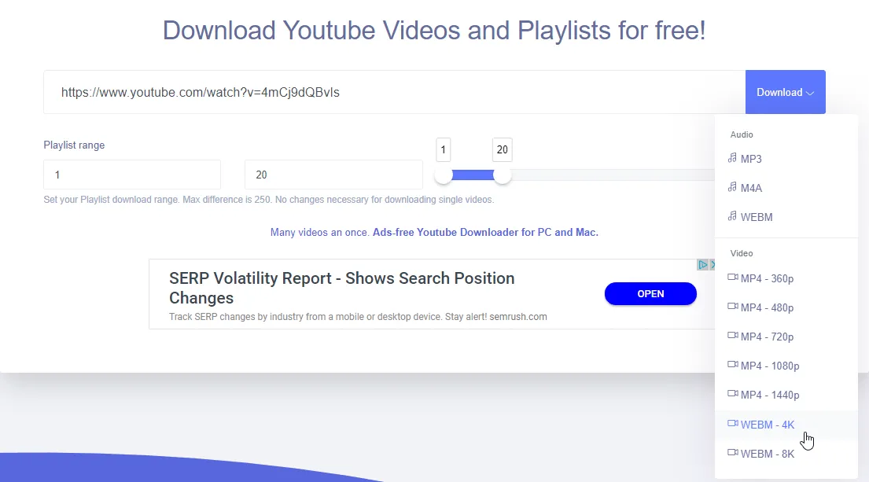Click the Playlist range label
Image resolution: width=869 pixels, height=482 pixels.
coord(74,145)
